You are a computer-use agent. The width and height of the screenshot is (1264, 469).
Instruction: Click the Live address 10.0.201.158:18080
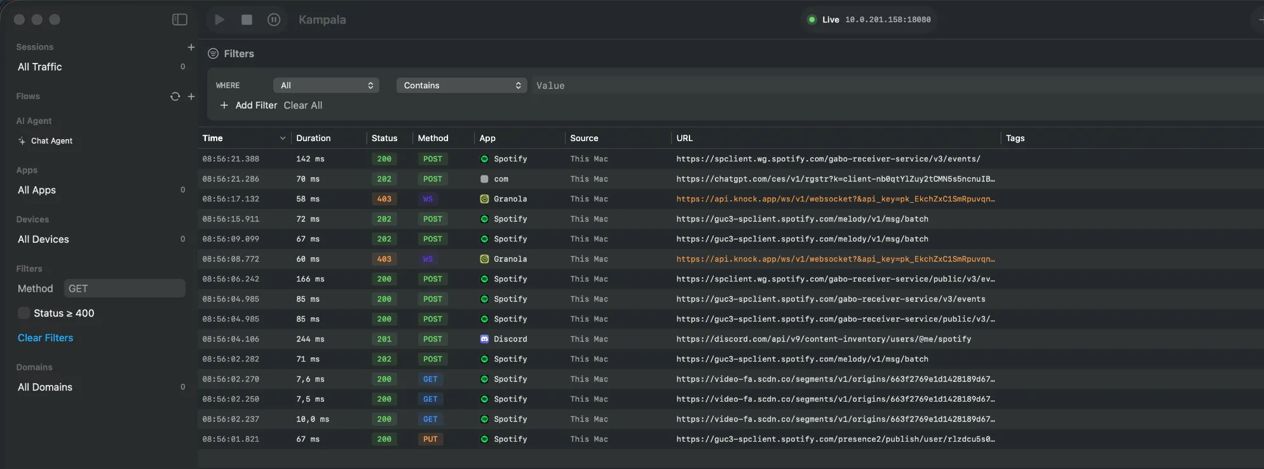pos(888,20)
